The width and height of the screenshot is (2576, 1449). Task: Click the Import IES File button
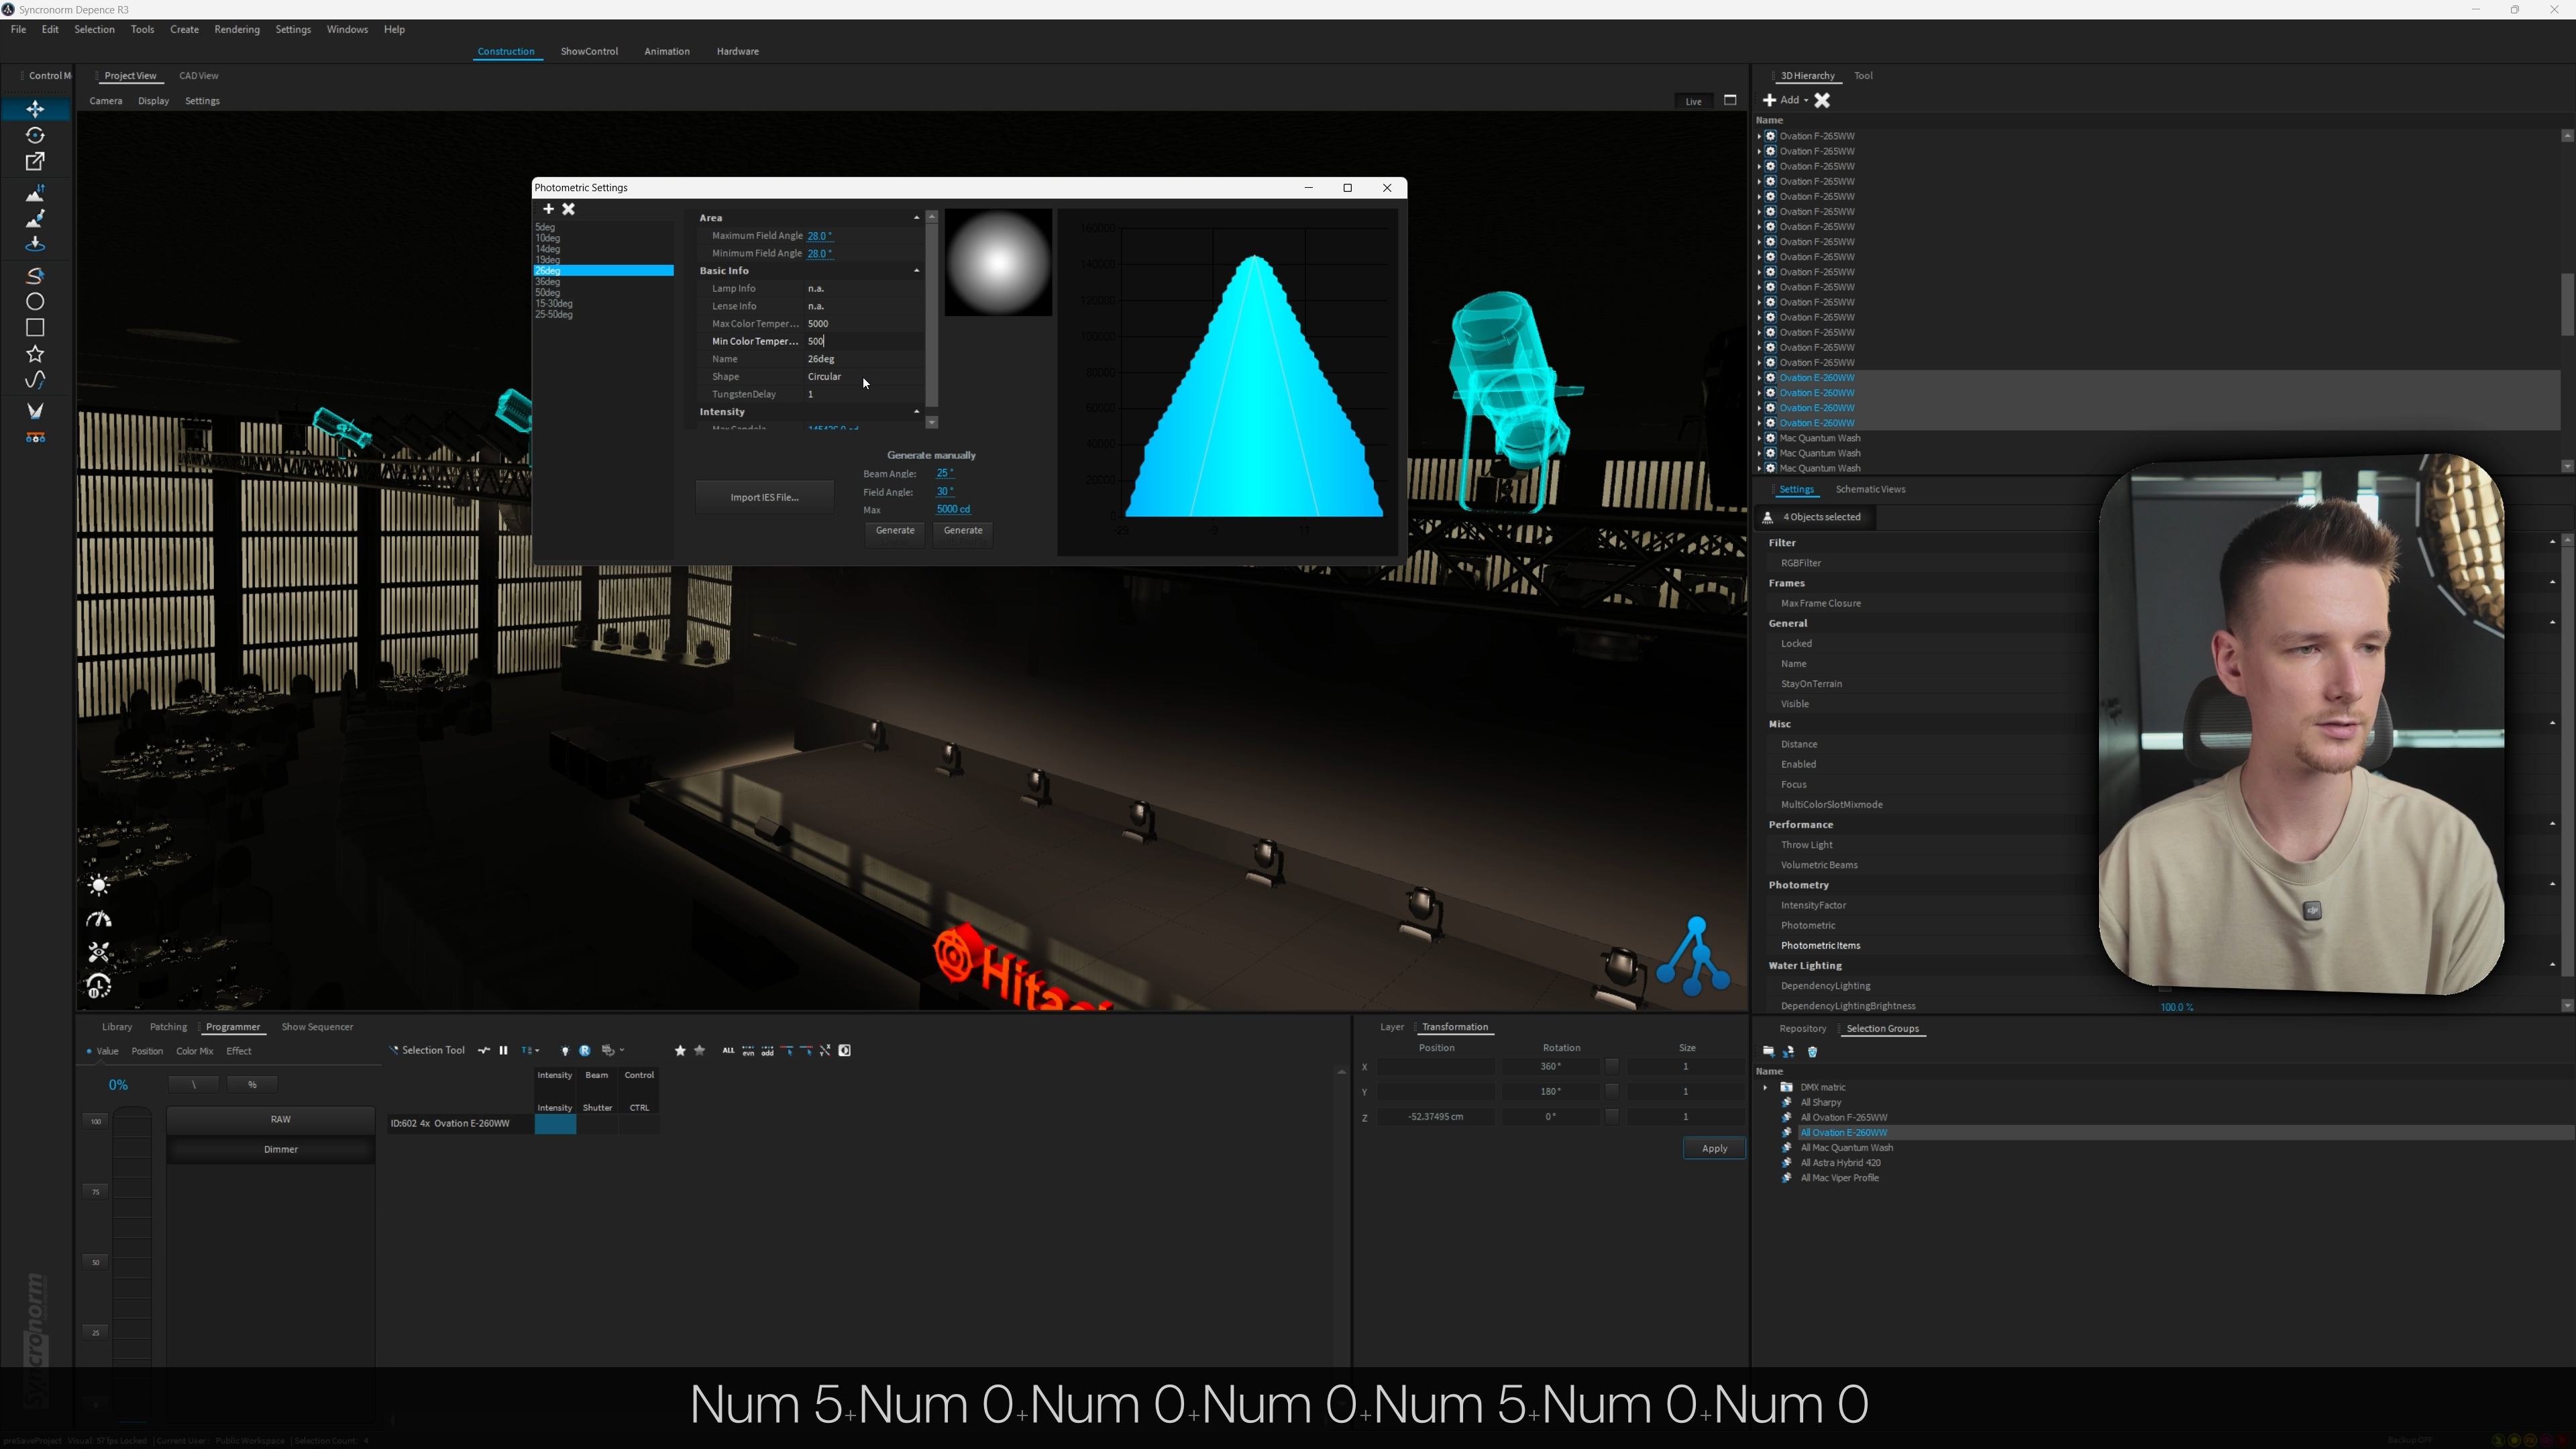point(764,498)
